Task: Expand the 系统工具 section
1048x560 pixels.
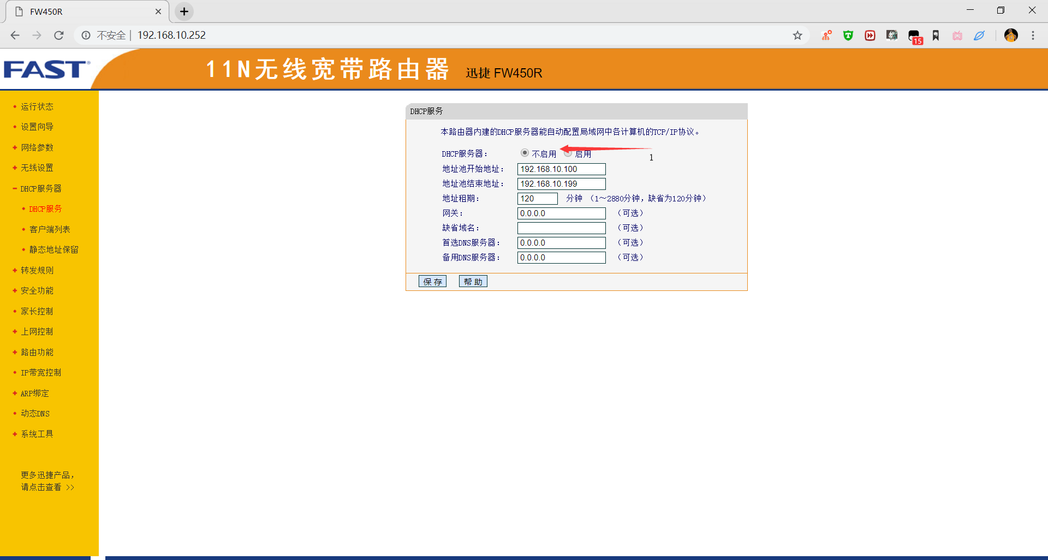Action: (37, 433)
